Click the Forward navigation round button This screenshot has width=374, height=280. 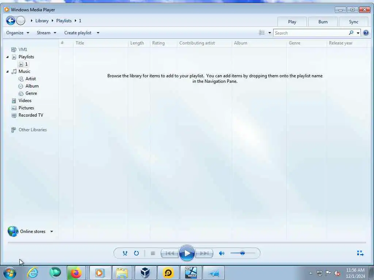[21, 21]
